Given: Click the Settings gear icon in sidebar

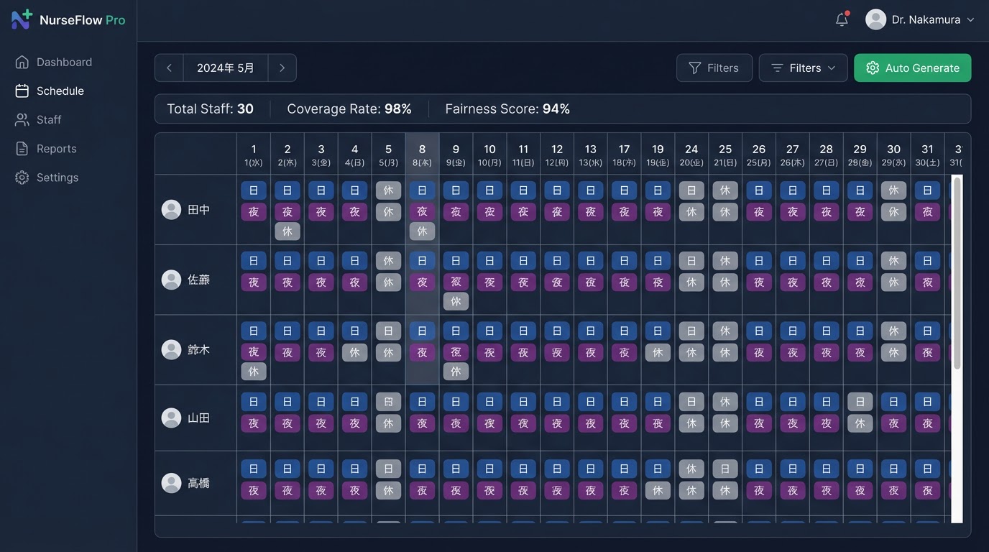Looking at the screenshot, I should click(x=22, y=178).
